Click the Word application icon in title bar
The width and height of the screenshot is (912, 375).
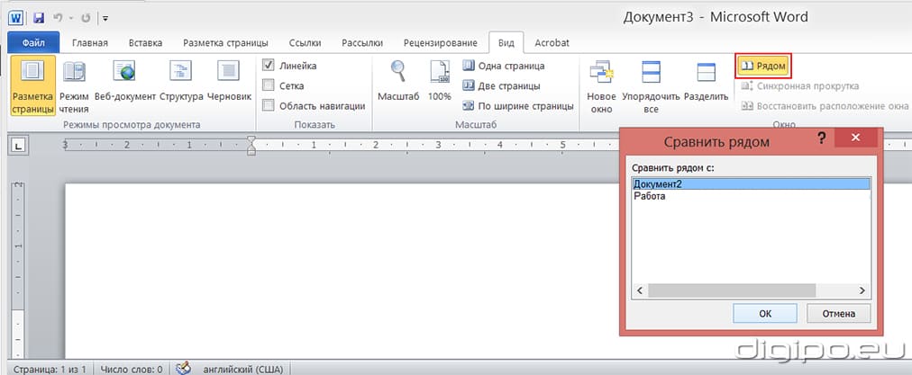point(15,17)
